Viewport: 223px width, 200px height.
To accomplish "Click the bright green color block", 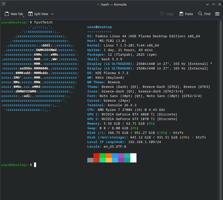I will [103, 156].
